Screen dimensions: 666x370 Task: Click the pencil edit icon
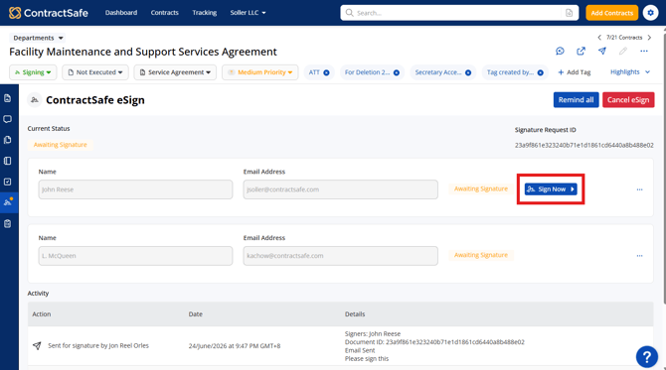pos(622,51)
